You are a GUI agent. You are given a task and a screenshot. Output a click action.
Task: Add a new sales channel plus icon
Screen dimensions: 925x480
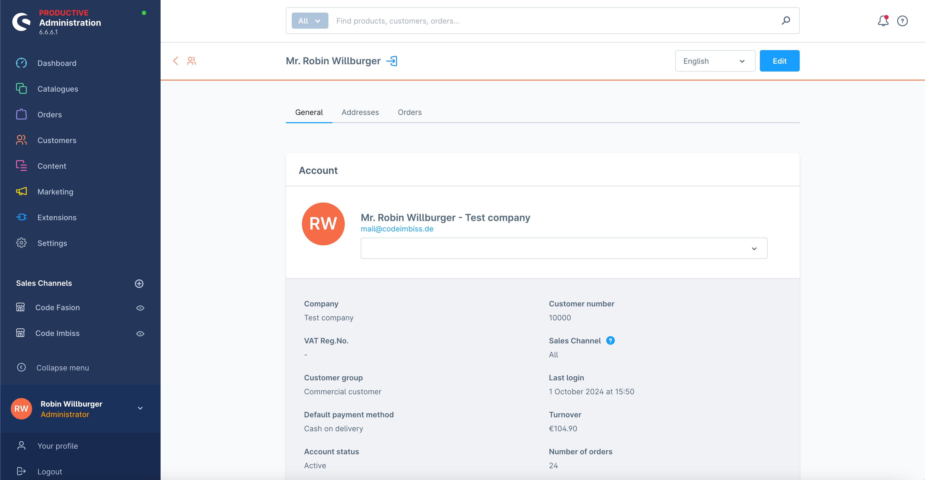tap(139, 283)
